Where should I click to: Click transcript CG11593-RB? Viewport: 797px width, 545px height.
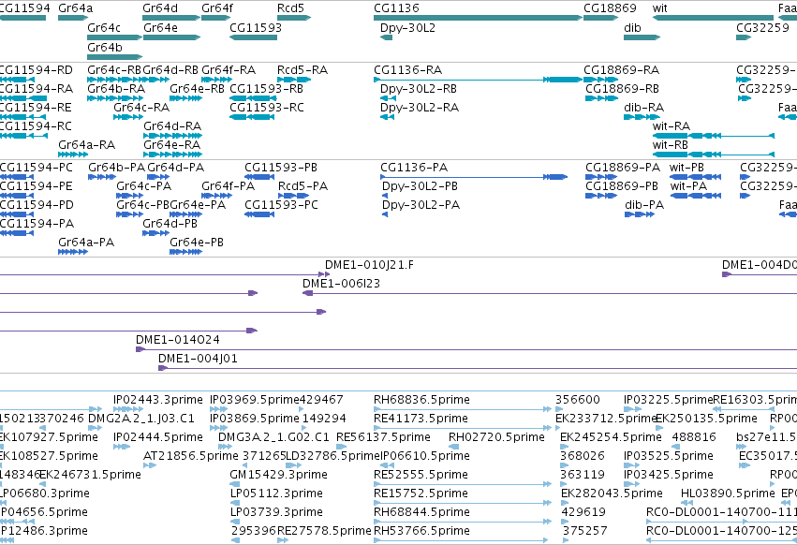click(253, 98)
